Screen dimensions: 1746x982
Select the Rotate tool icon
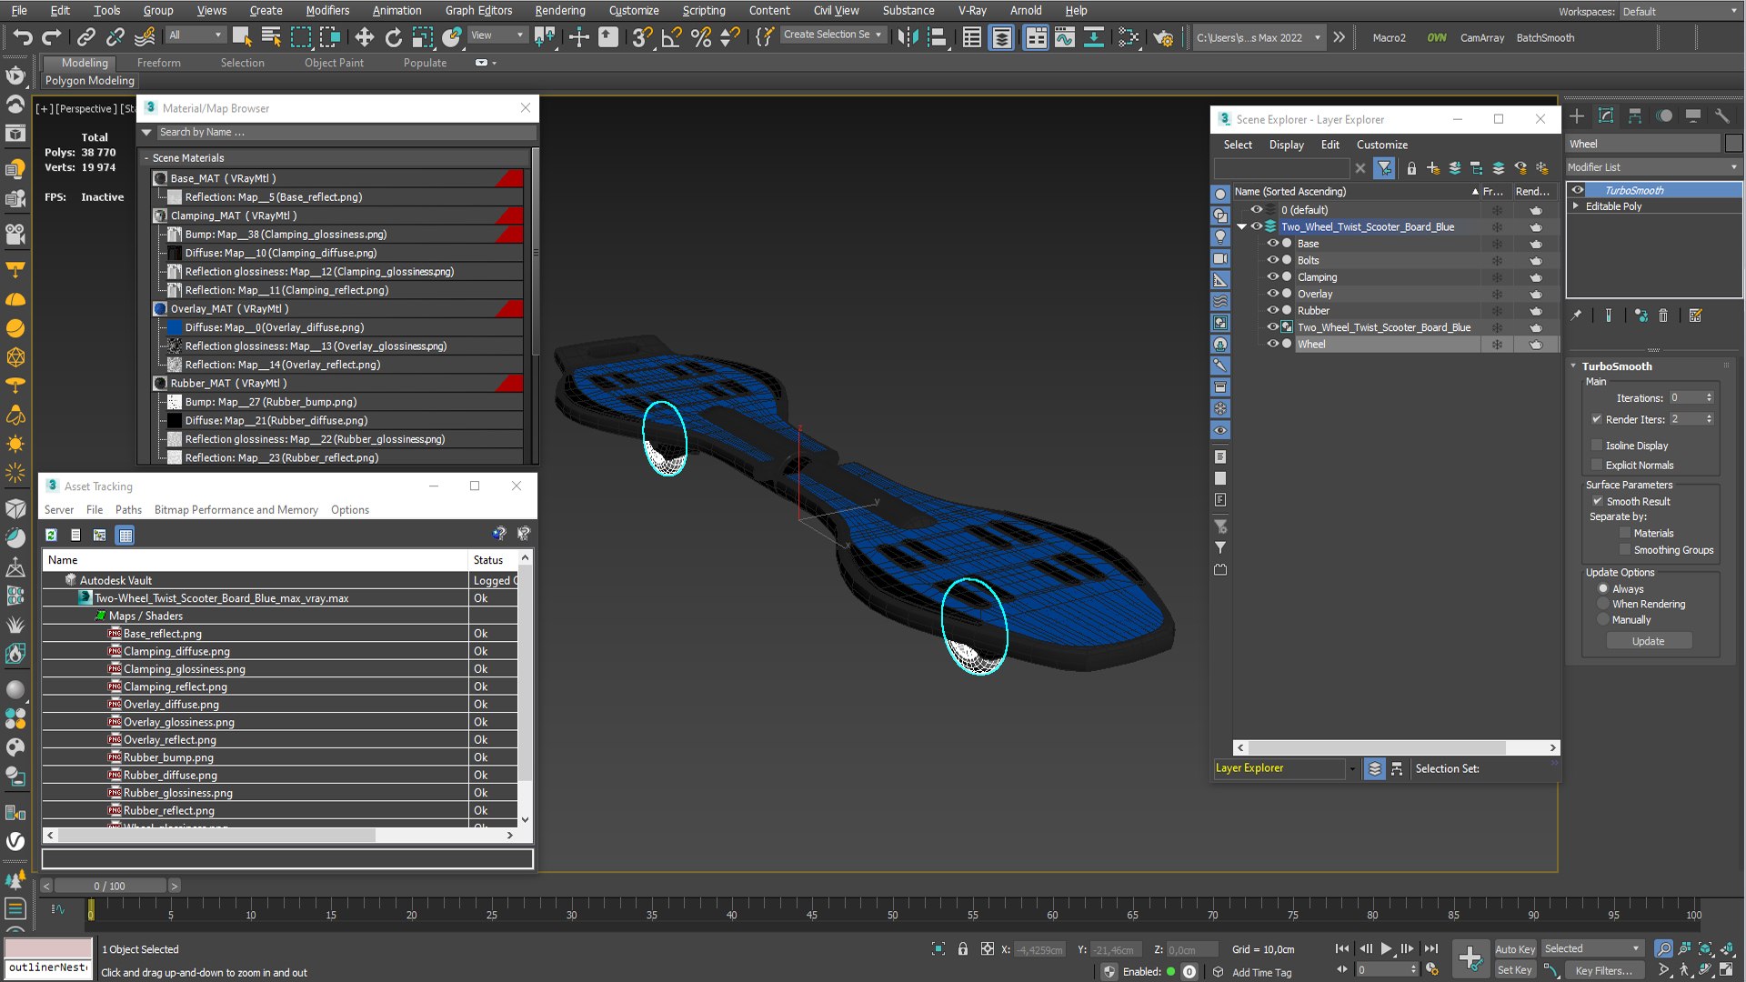393,37
